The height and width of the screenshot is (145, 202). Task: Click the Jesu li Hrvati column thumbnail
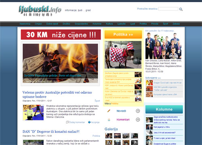[x=149, y=133]
